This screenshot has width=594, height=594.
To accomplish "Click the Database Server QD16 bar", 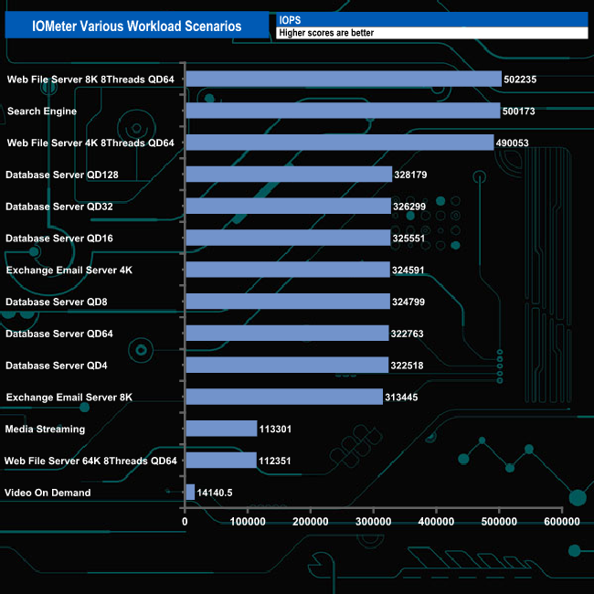I will [x=287, y=238].
